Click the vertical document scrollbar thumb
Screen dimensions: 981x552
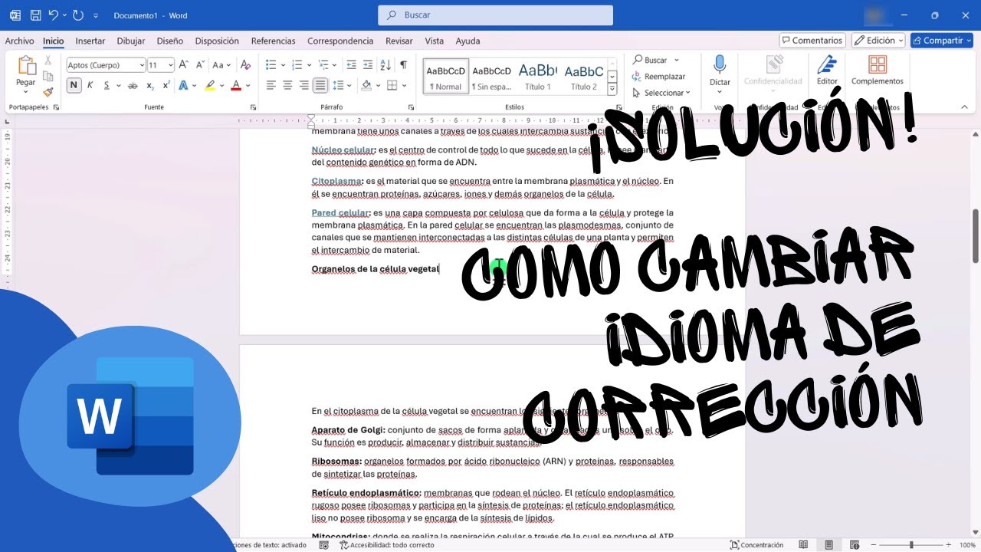point(975,235)
